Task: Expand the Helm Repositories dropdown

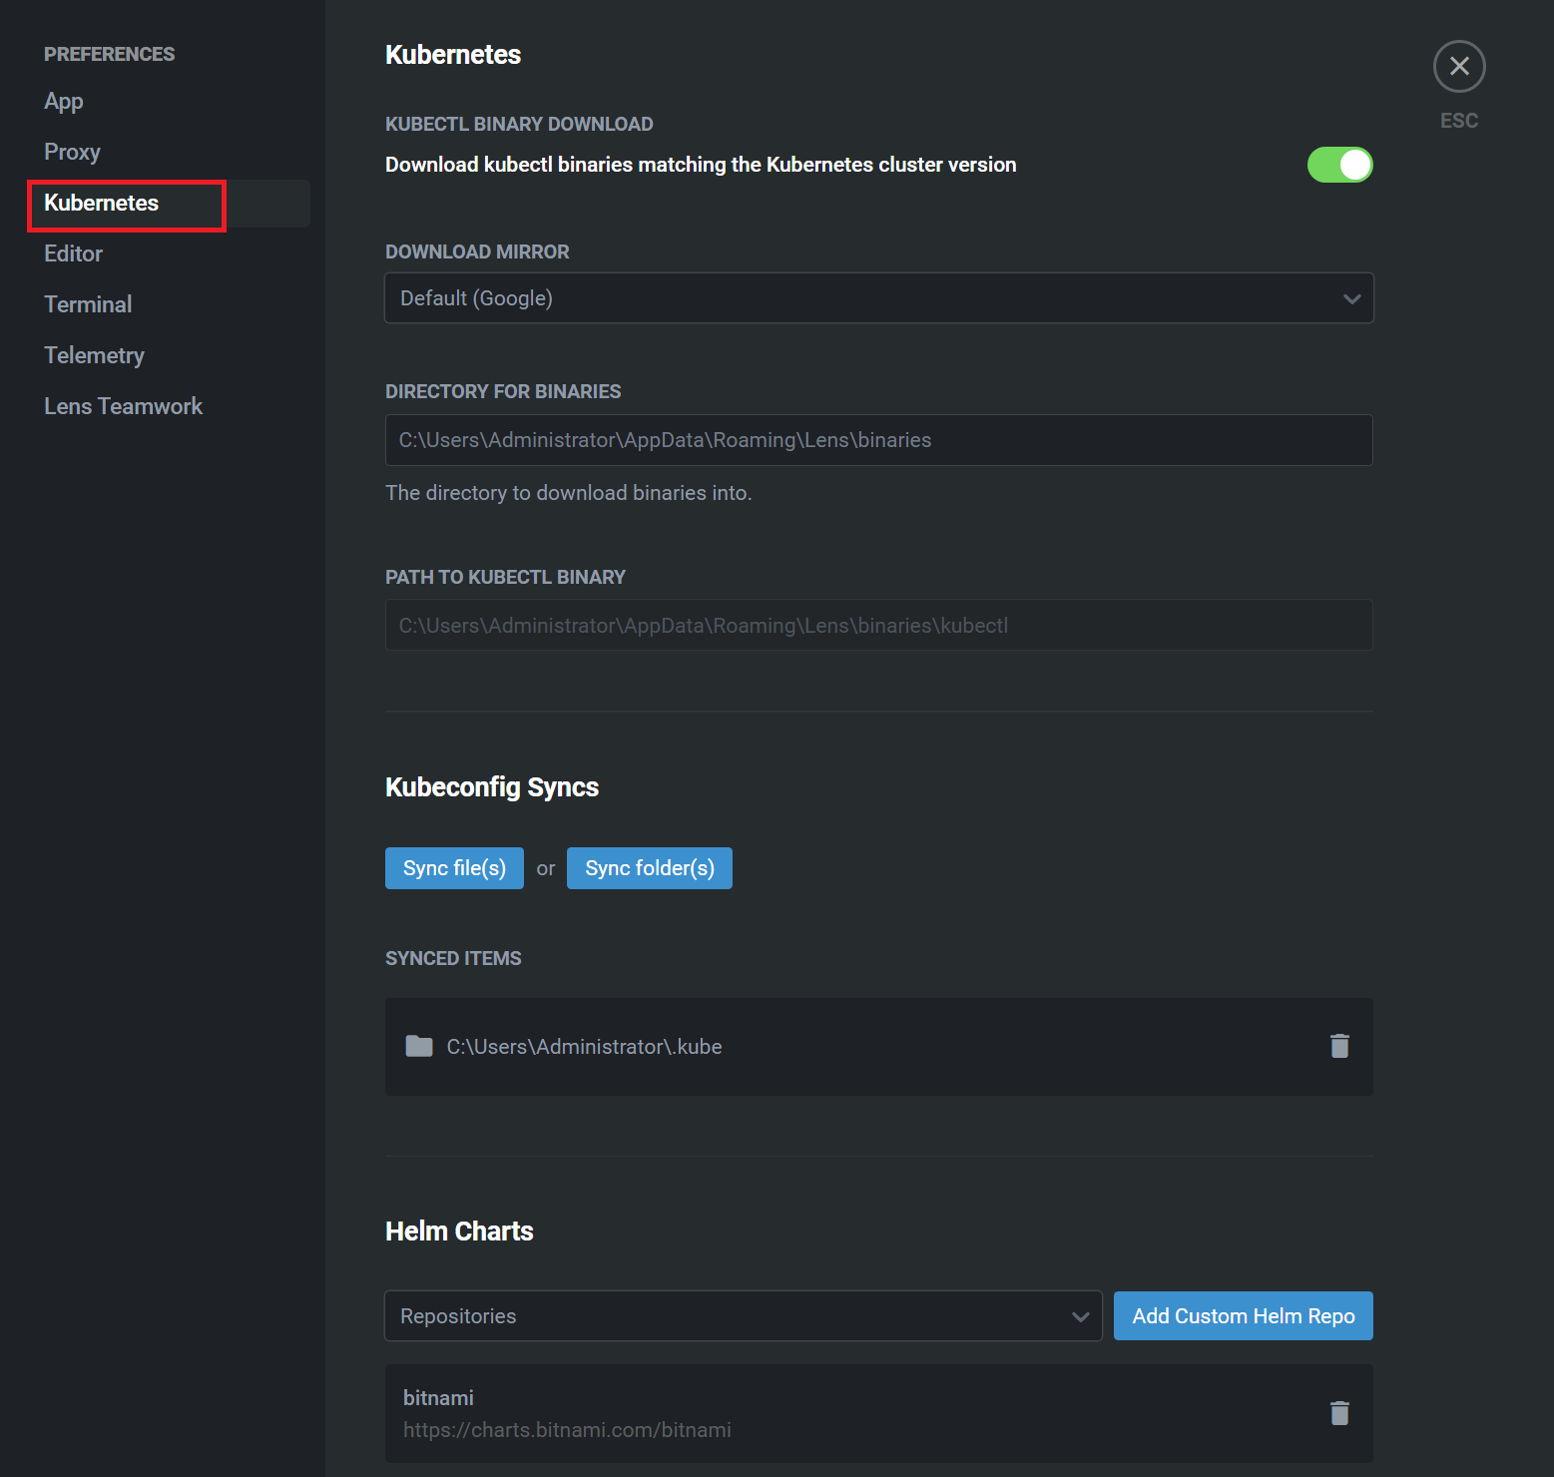Action: point(743,1316)
